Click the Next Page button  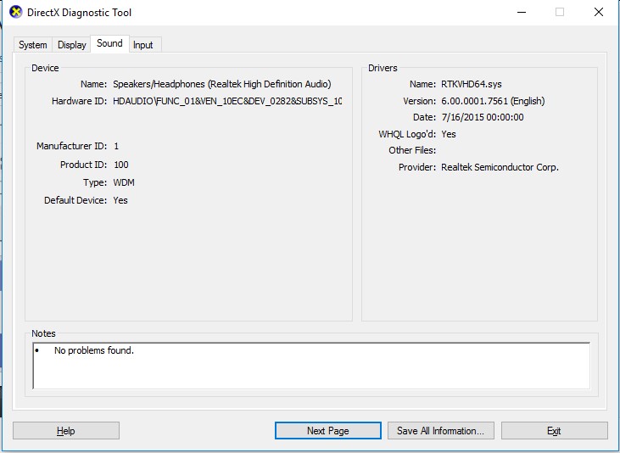pos(328,430)
